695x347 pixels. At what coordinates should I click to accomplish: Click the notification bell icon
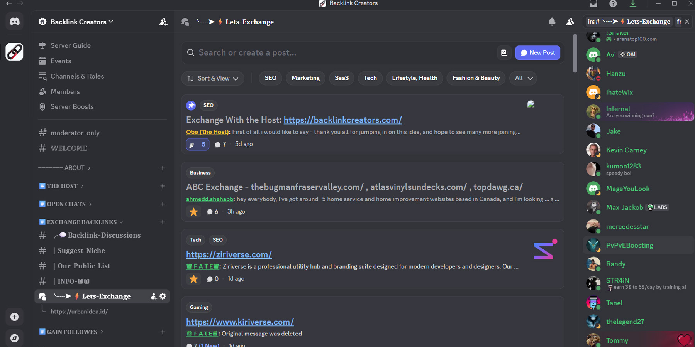552,22
